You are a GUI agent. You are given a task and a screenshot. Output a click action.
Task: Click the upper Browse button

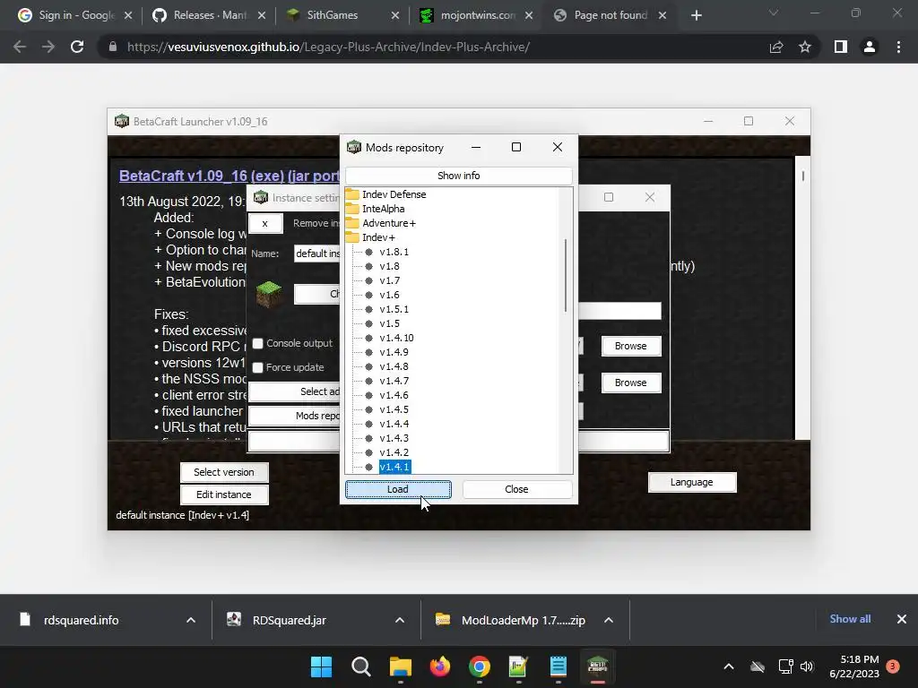pyautogui.click(x=630, y=346)
